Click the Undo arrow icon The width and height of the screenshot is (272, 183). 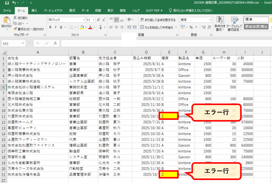[14, 3]
